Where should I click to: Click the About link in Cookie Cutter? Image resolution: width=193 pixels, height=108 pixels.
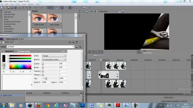[x=63, y=51]
